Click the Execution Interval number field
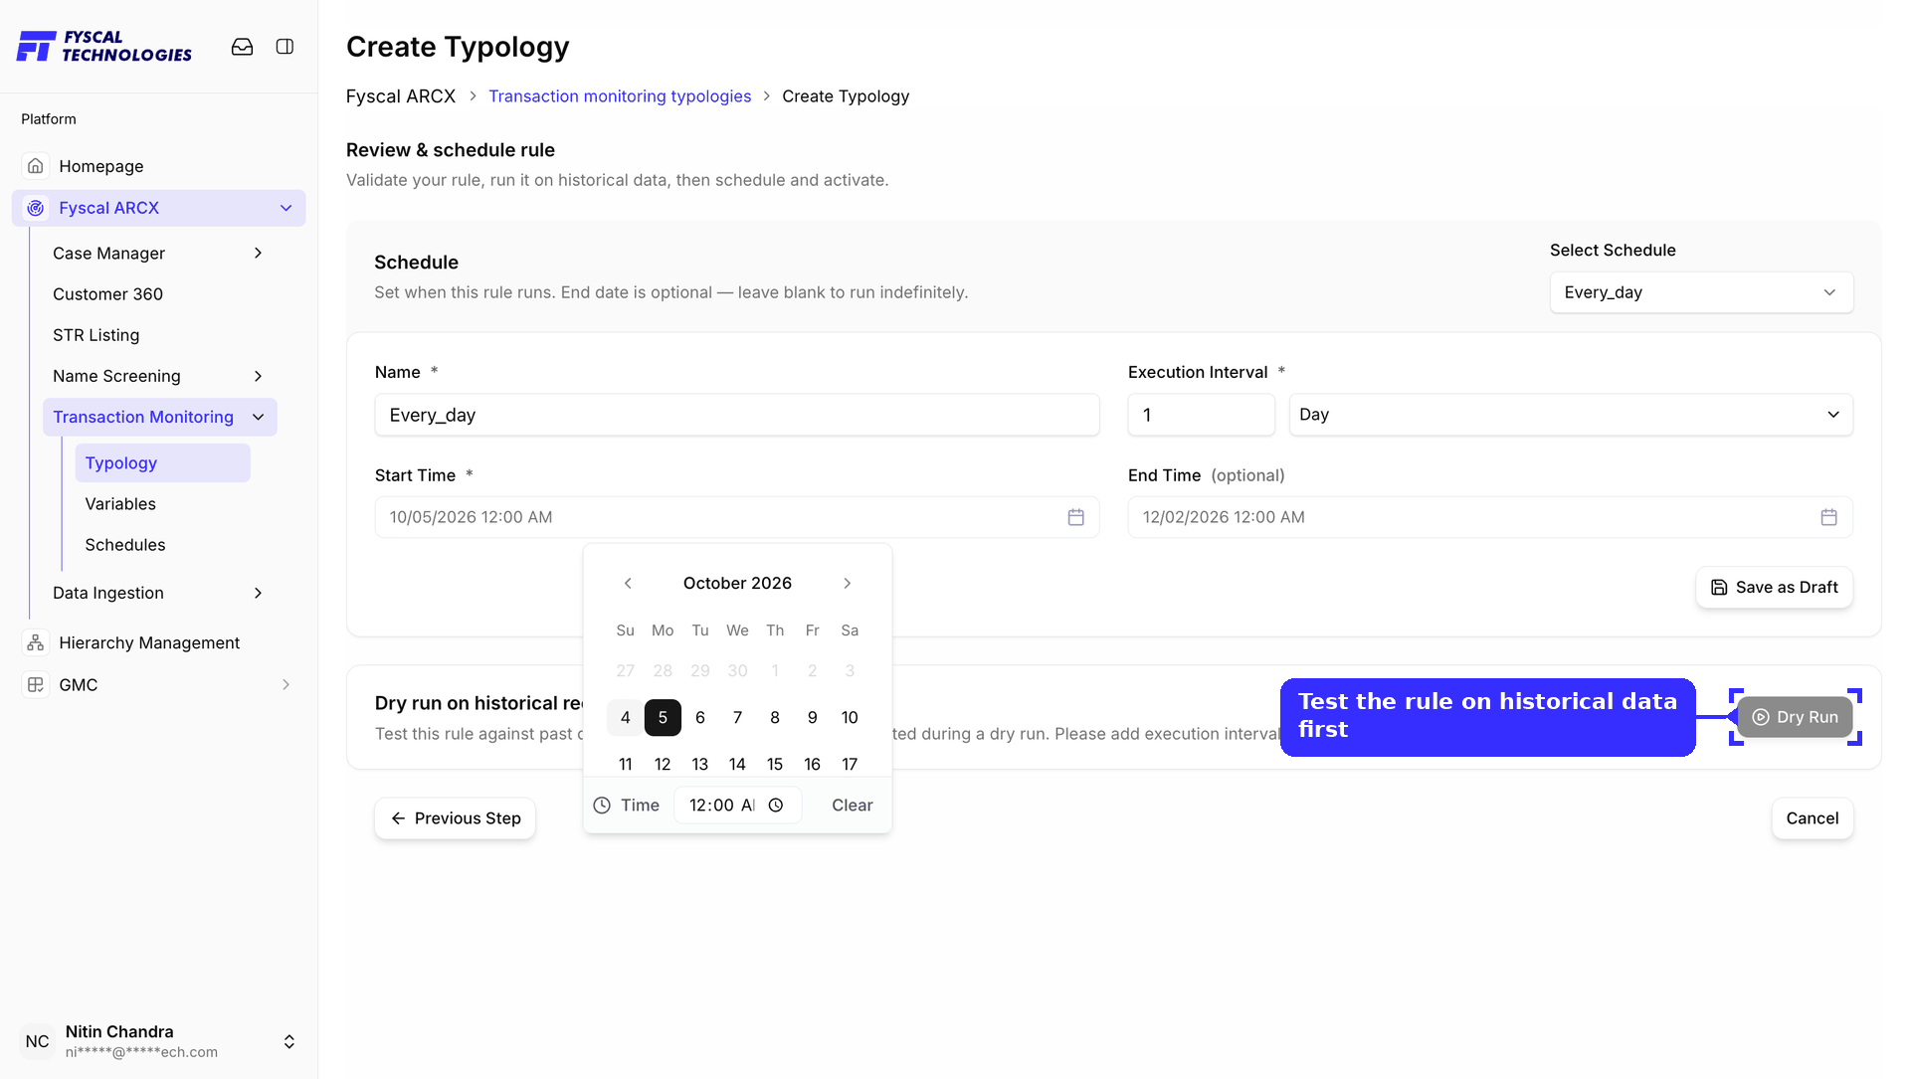The image size is (1910, 1079). coord(1201,415)
